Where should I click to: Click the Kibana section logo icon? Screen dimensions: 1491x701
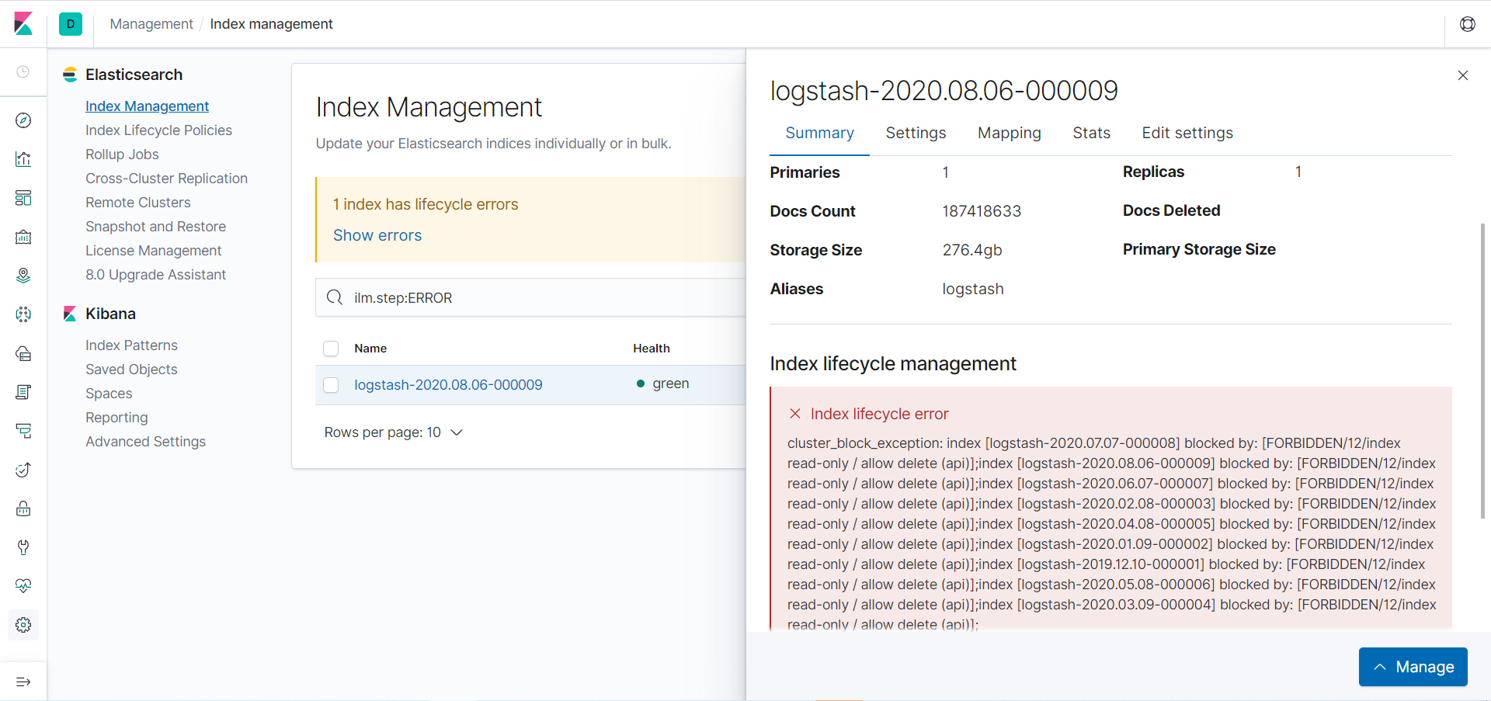[70, 314]
